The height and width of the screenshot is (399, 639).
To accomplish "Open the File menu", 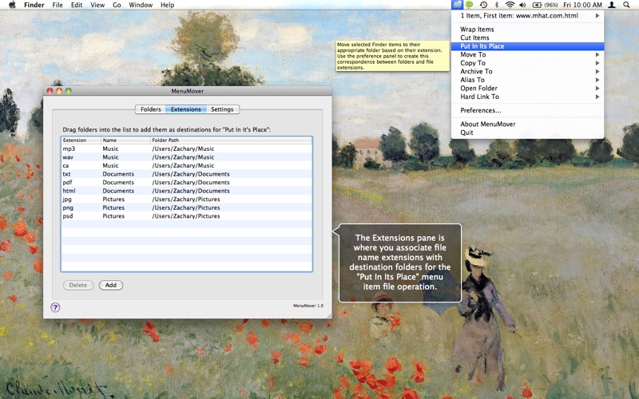I will 58,5.
